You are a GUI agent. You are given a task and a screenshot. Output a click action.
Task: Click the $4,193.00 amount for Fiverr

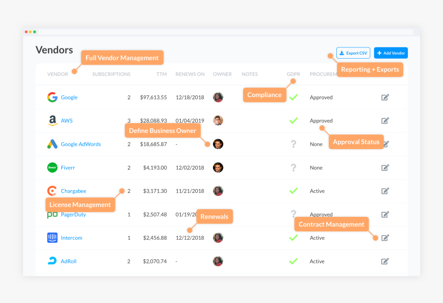pyautogui.click(x=155, y=167)
